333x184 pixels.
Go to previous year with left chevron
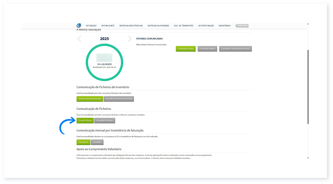pos(80,39)
